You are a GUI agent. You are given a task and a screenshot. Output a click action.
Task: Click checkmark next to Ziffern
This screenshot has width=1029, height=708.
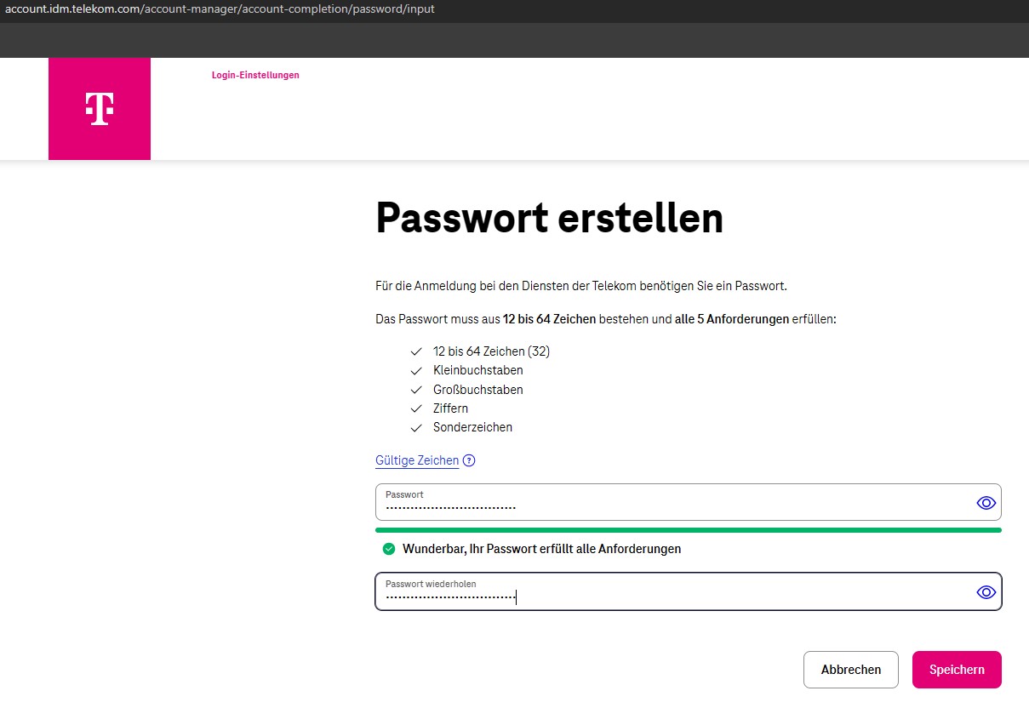point(416,408)
